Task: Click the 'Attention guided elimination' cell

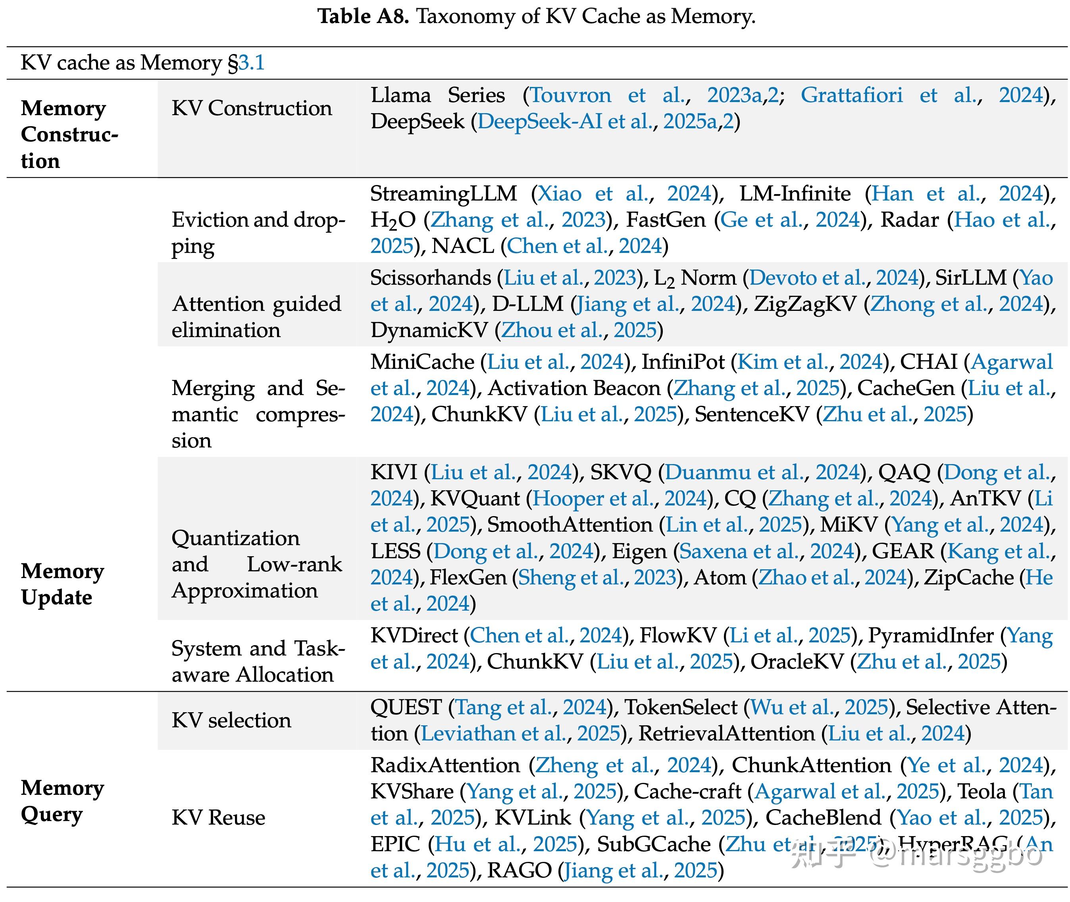Action: point(257,318)
